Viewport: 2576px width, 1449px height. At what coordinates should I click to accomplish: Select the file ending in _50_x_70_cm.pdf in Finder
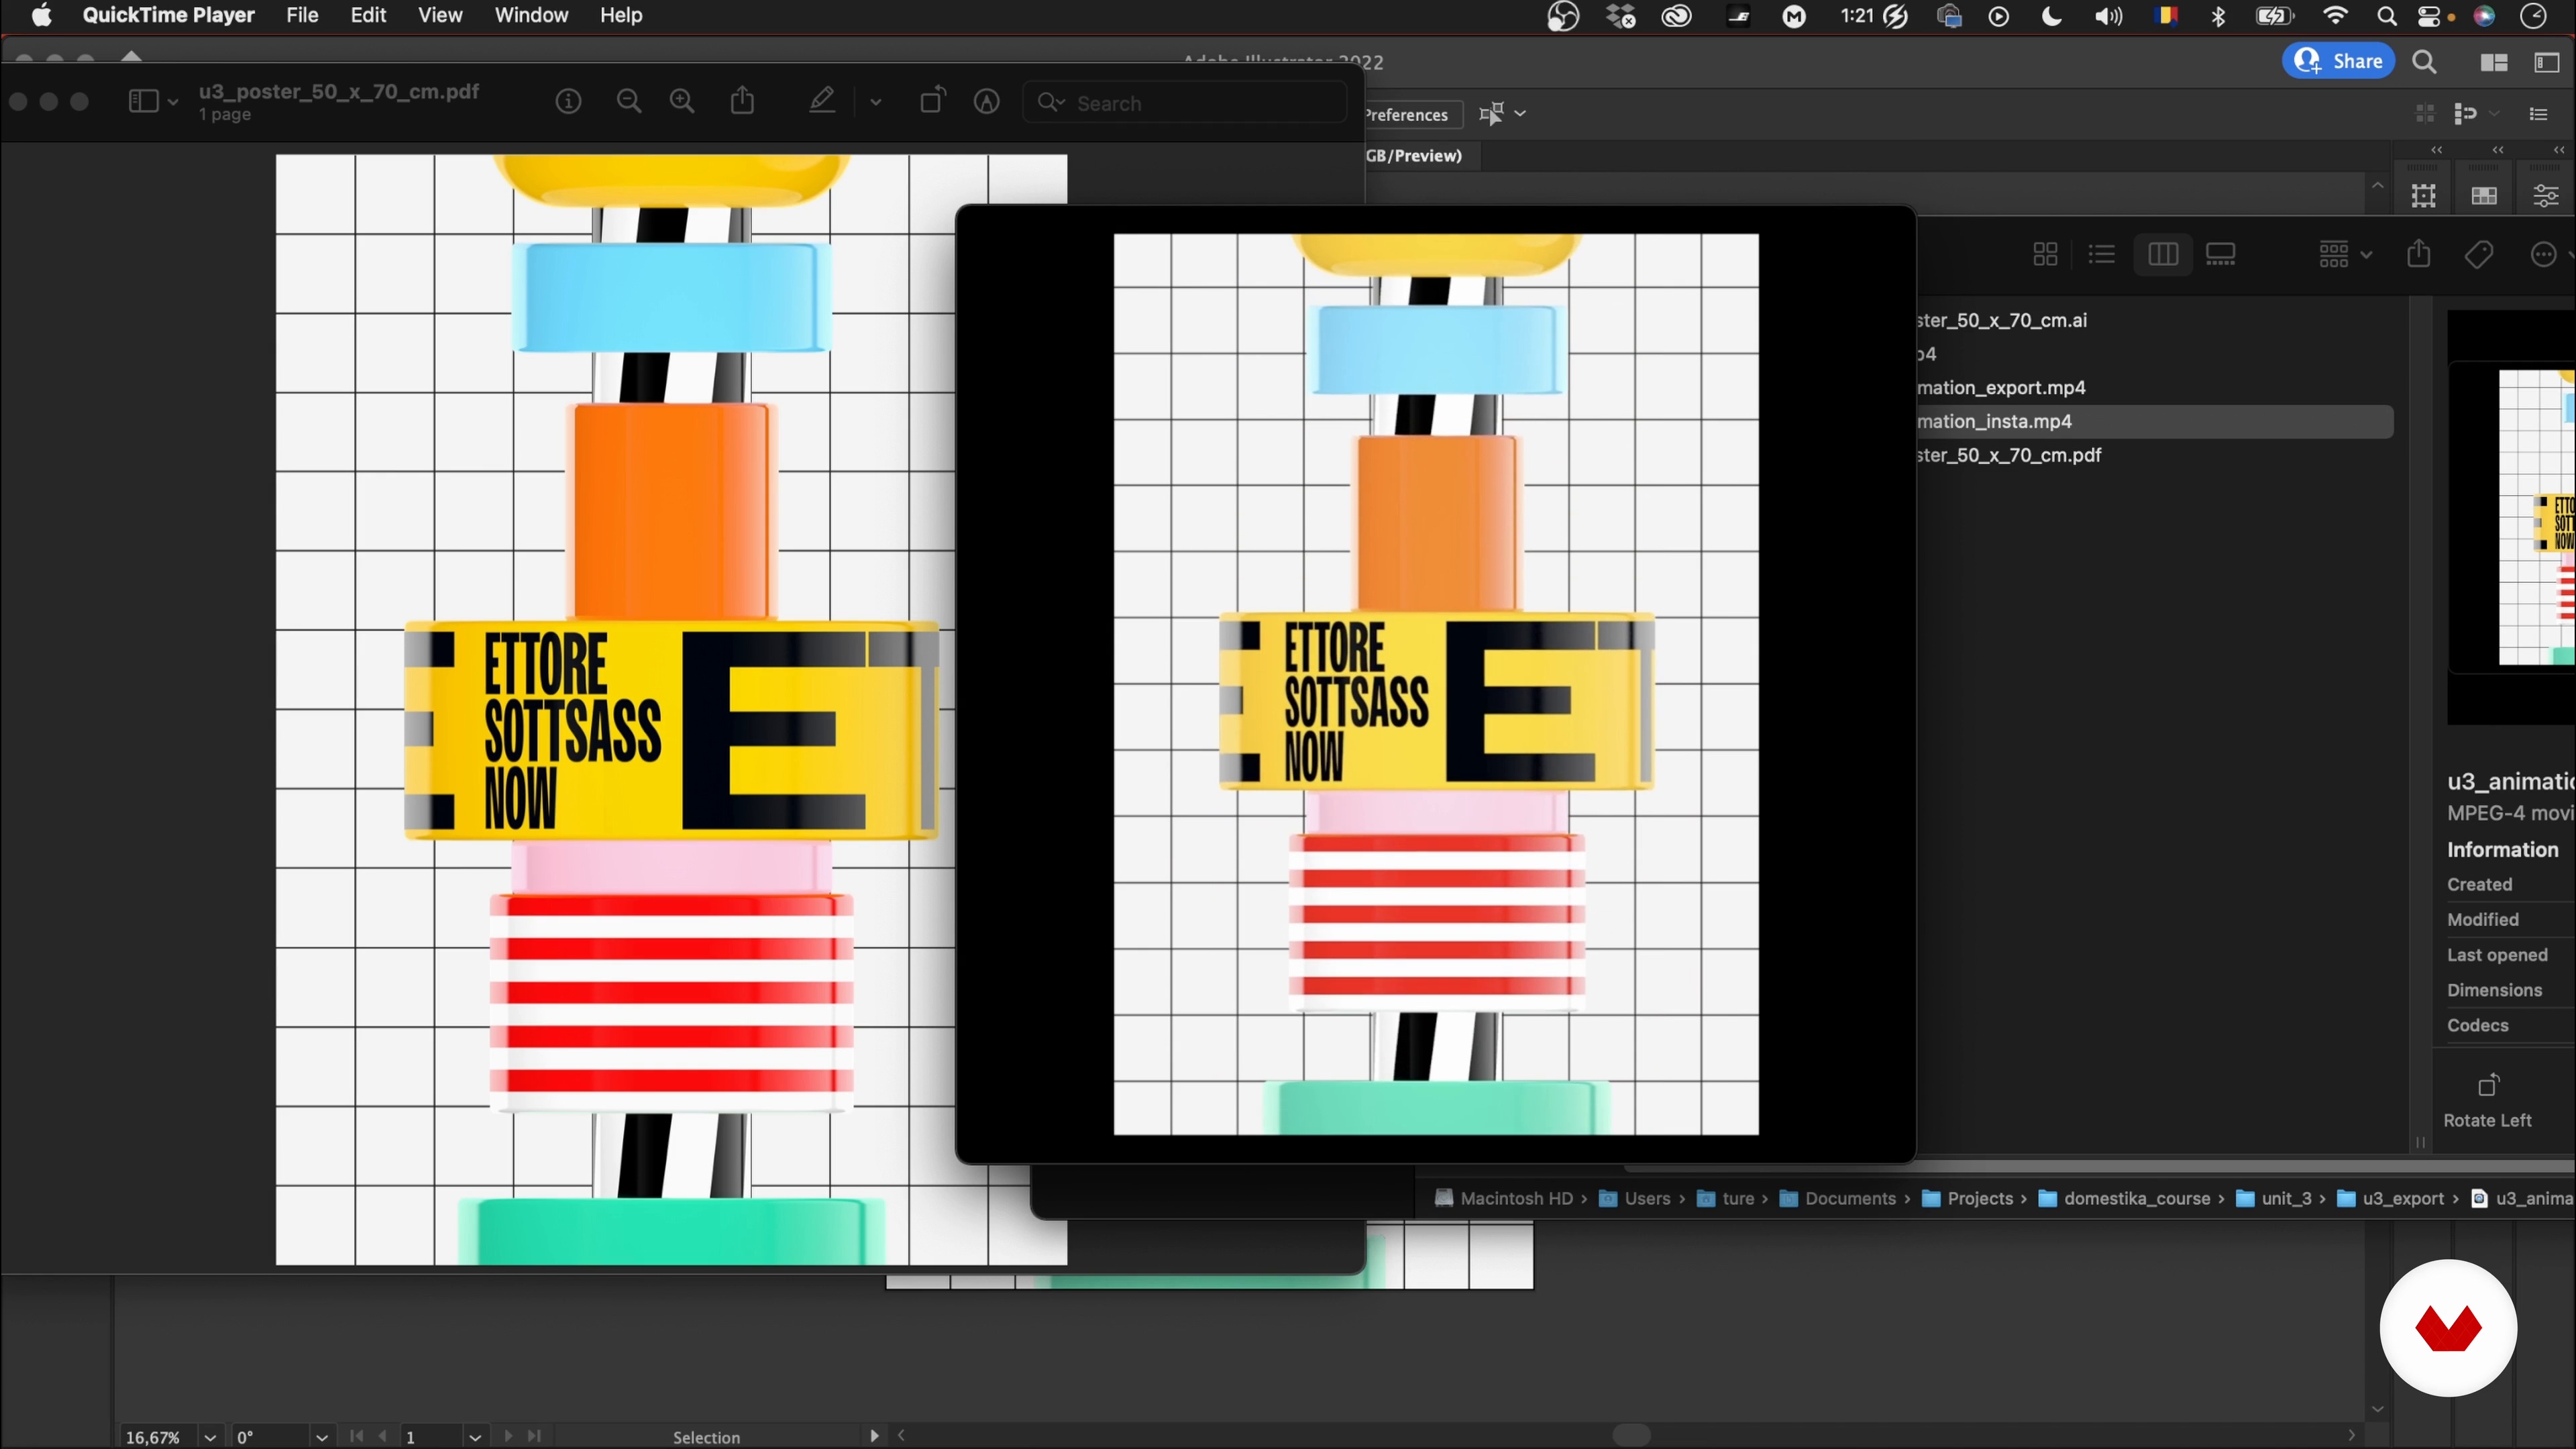pos(2009,455)
